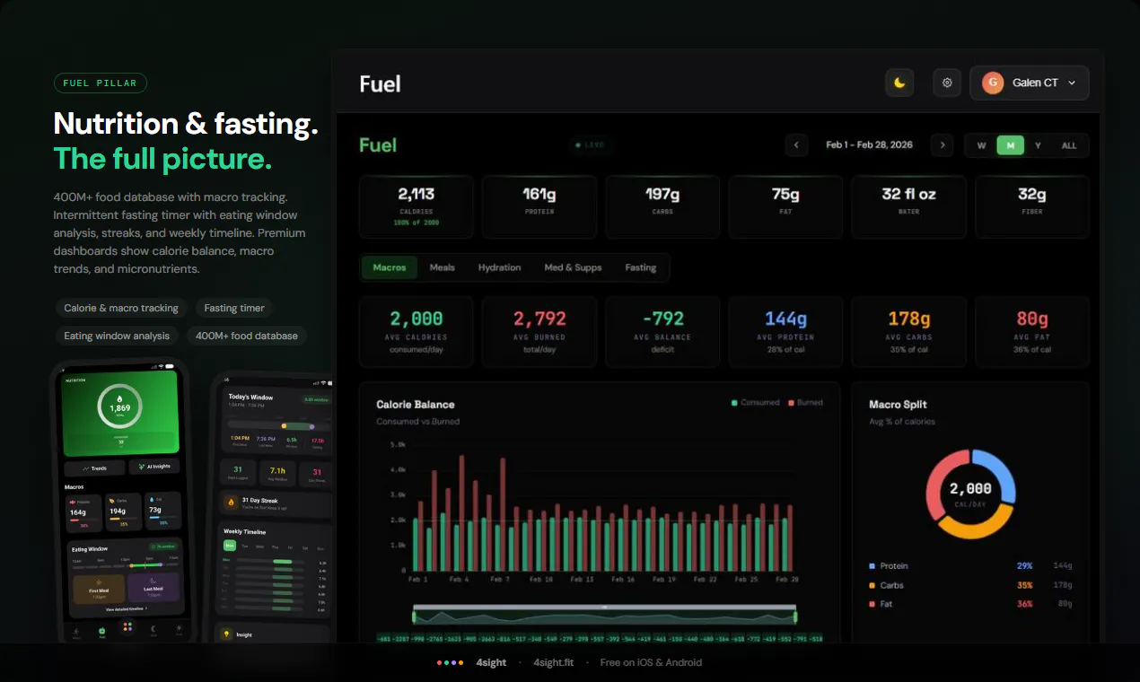Image resolution: width=1140 pixels, height=682 pixels.
Task: Click the four colored dots 4sight logo
Action: click(450, 662)
